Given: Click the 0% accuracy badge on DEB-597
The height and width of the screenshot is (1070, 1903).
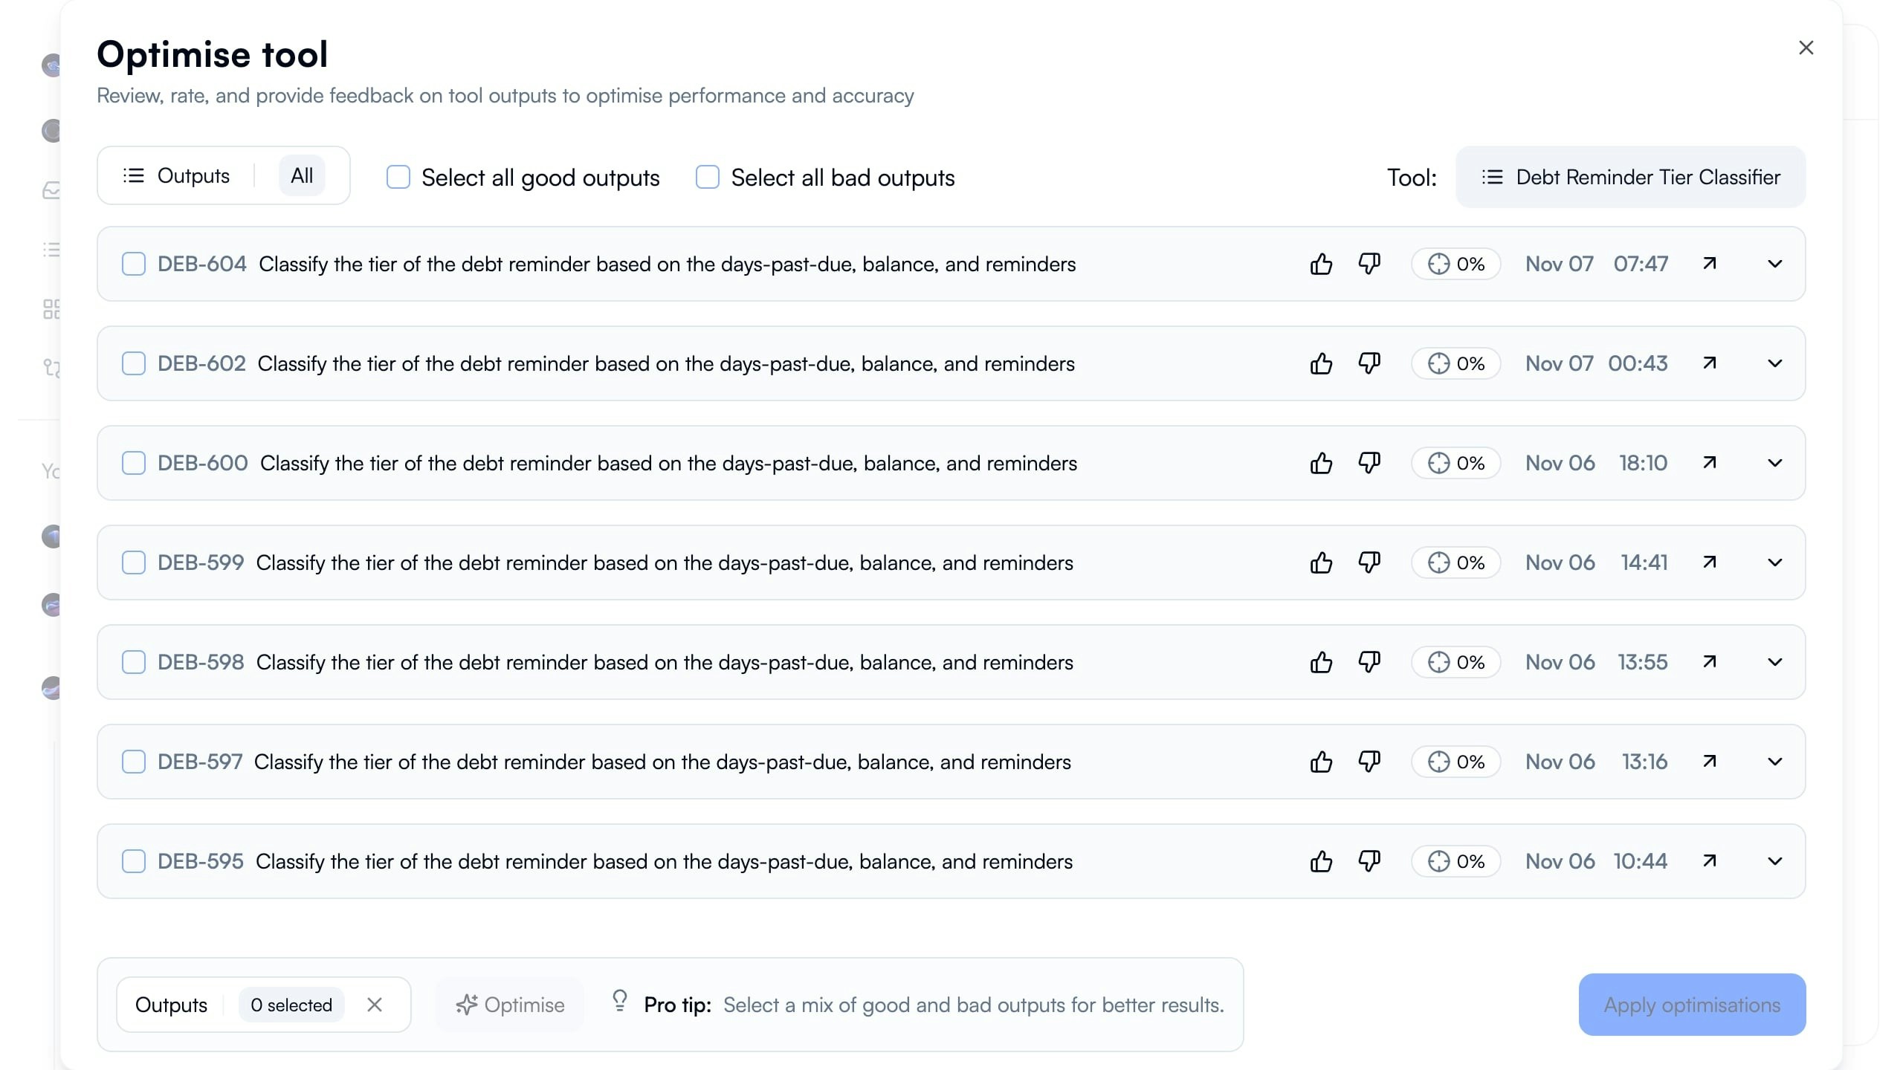Looking at the screenshot, I should coord(1455,761).
